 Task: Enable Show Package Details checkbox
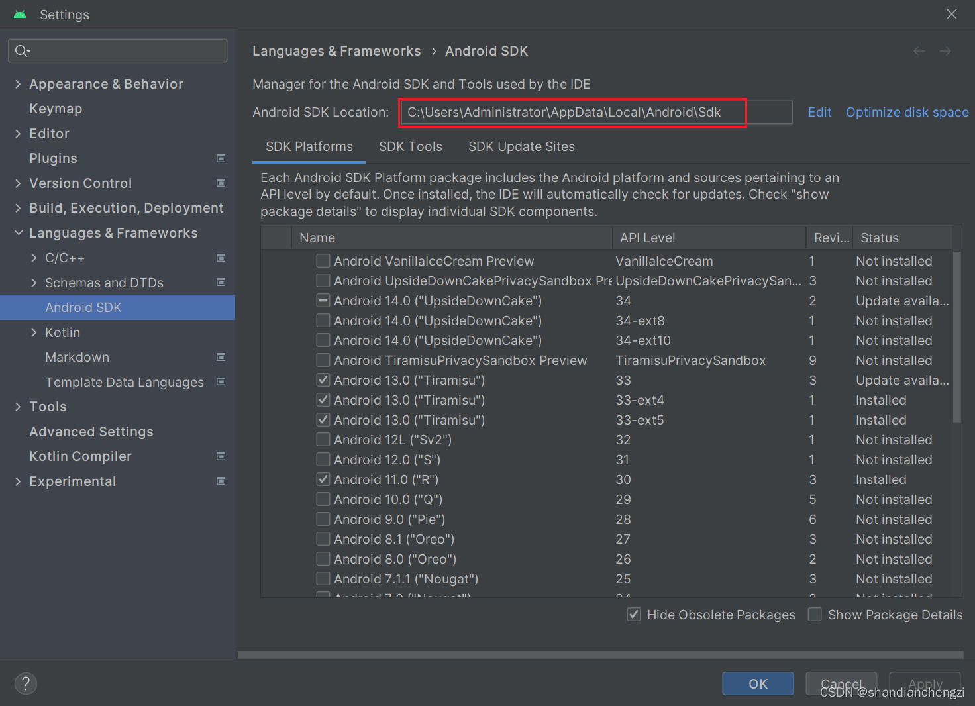[815, 615]
